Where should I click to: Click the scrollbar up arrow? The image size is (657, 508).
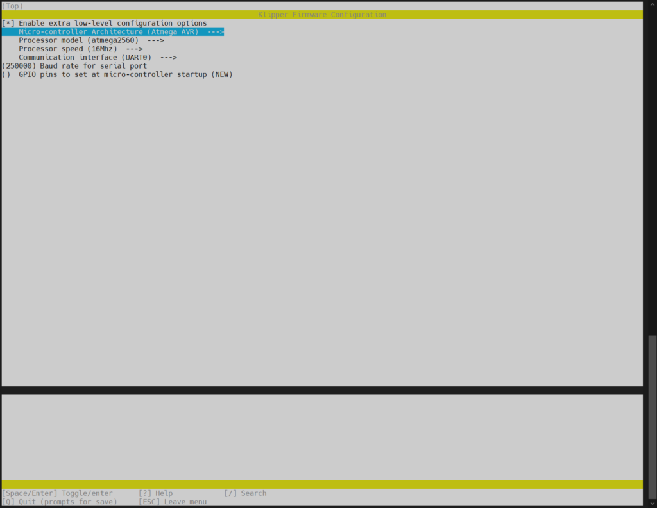click(x=653, y=4)
